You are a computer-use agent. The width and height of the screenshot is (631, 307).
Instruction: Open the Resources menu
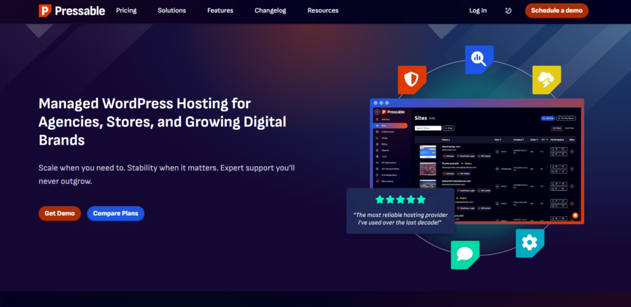tap(323, 10)
